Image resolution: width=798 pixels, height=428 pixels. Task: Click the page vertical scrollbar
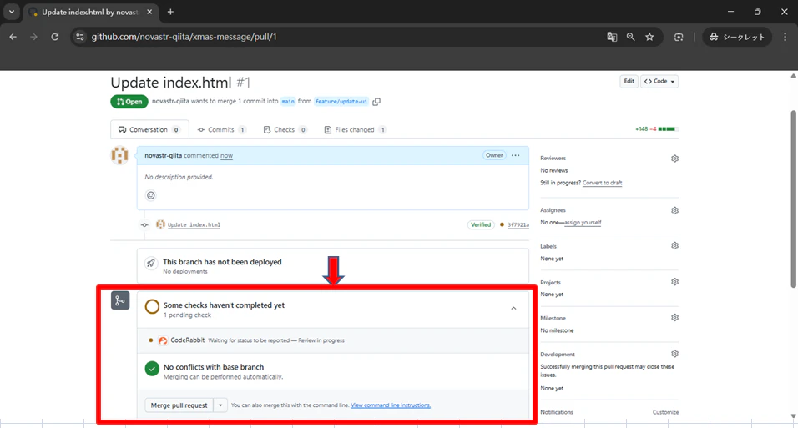[x=793, y=199]
